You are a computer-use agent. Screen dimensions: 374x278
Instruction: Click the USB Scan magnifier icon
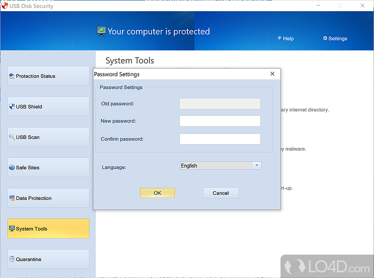(x=12, y=137)
